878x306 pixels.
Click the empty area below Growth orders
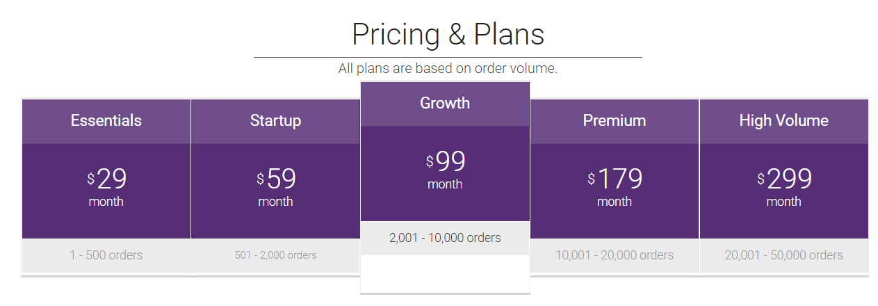click(x=445, y=273)
